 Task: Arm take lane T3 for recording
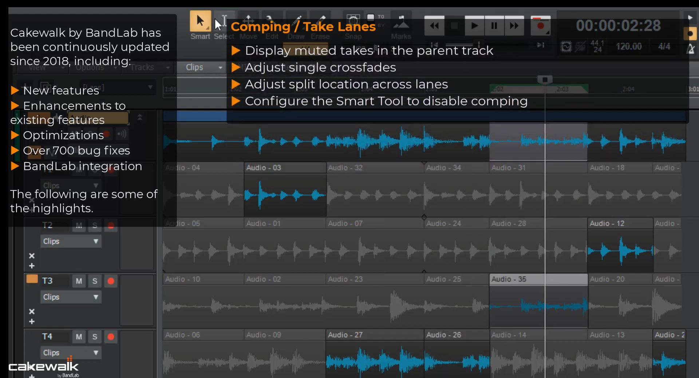111,281
